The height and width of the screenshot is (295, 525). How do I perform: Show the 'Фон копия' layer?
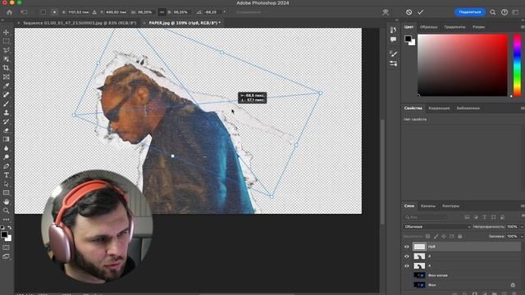(407, 275)
